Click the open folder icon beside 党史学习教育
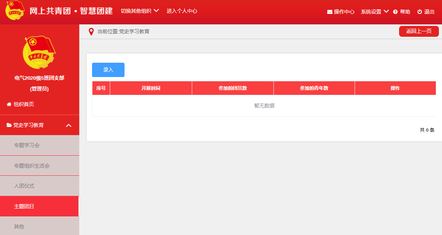This screenshot has width=442, height=235. point(9,125)
